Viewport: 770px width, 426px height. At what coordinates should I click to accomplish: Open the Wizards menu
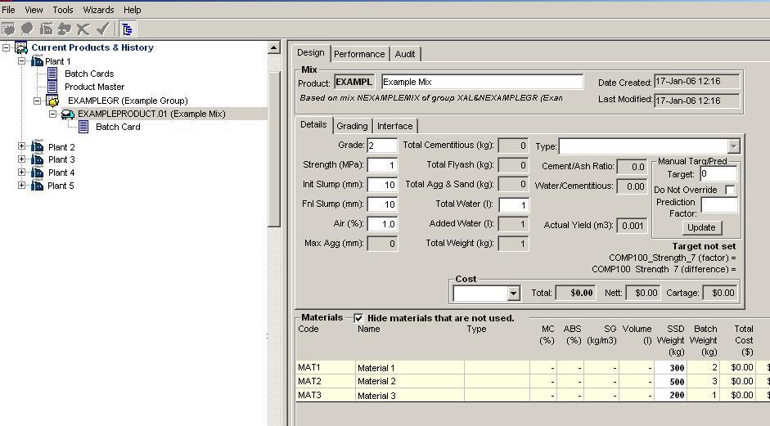pyautogui.click(x=98, y=10)
